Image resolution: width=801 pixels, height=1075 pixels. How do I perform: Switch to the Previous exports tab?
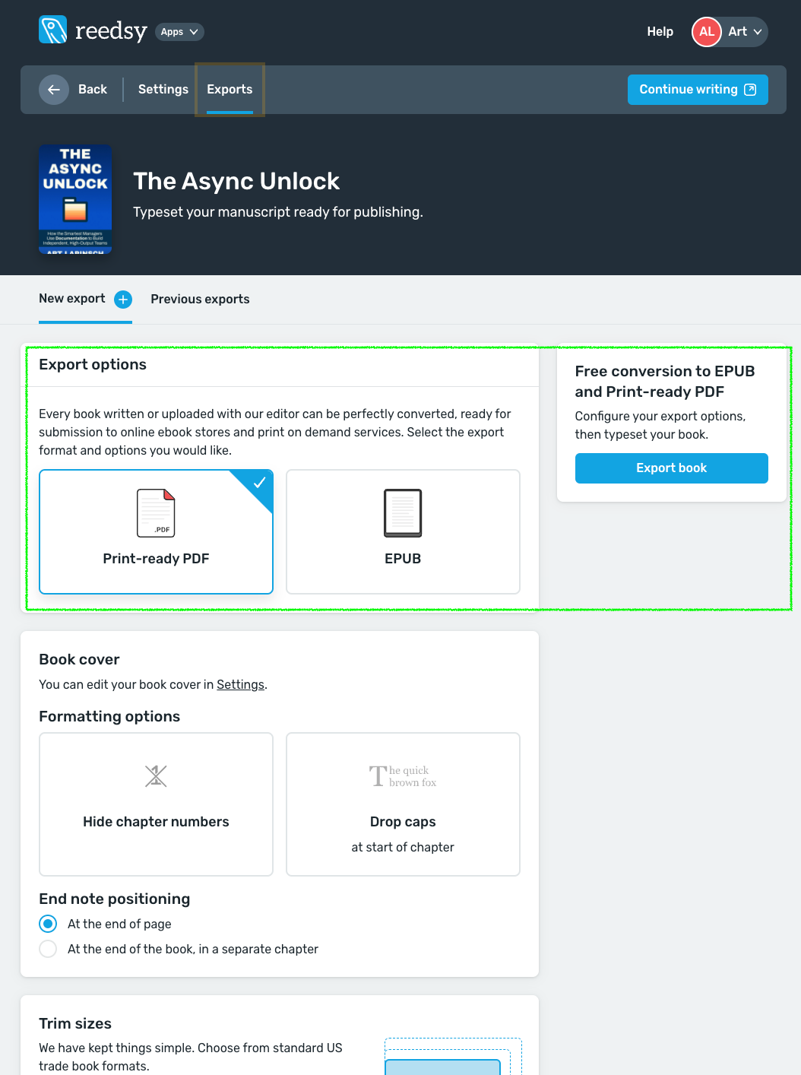click(200, 300)
